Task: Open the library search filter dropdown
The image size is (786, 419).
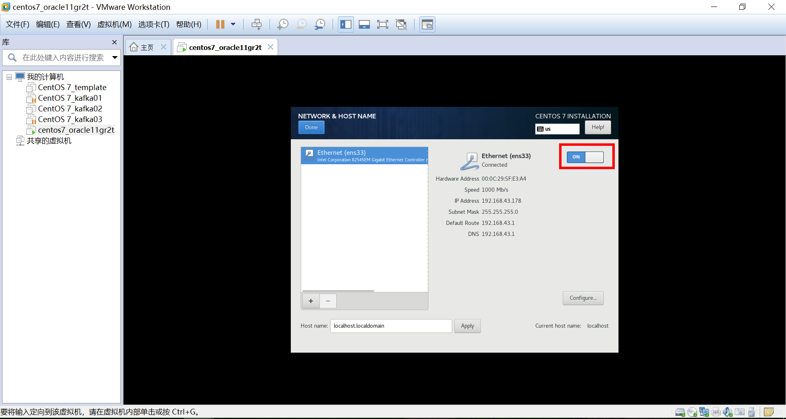Action: (115, 58)
